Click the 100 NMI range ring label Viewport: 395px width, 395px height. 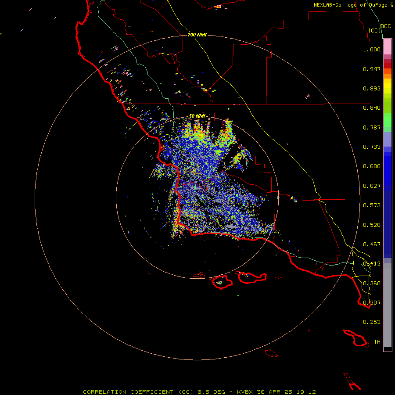(x=197, y=35)
